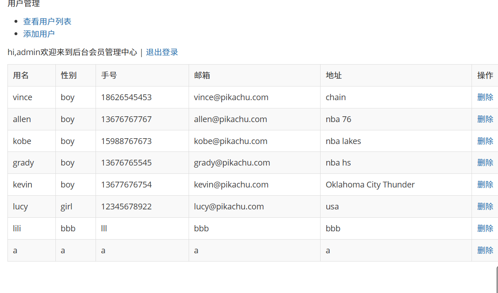This screenshot has height=293, width=498.
Task: Delete user lucy with 删除
Action: 485,207
